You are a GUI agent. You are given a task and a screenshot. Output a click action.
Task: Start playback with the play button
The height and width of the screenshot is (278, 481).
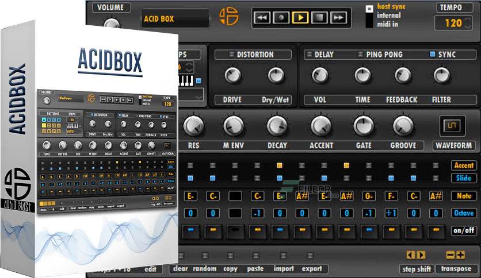[x=300, y=17]
